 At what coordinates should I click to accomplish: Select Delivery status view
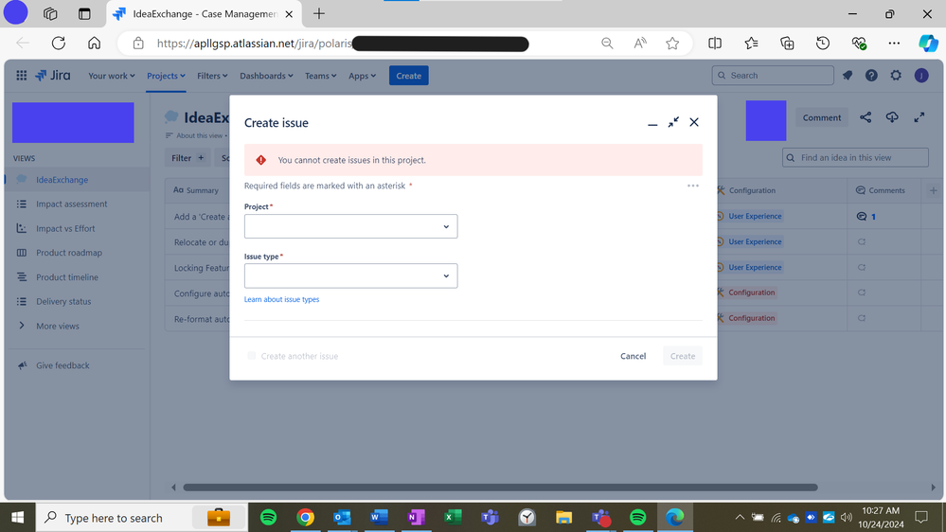coord(63,302)
